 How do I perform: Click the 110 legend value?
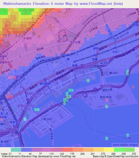point(51,154)
